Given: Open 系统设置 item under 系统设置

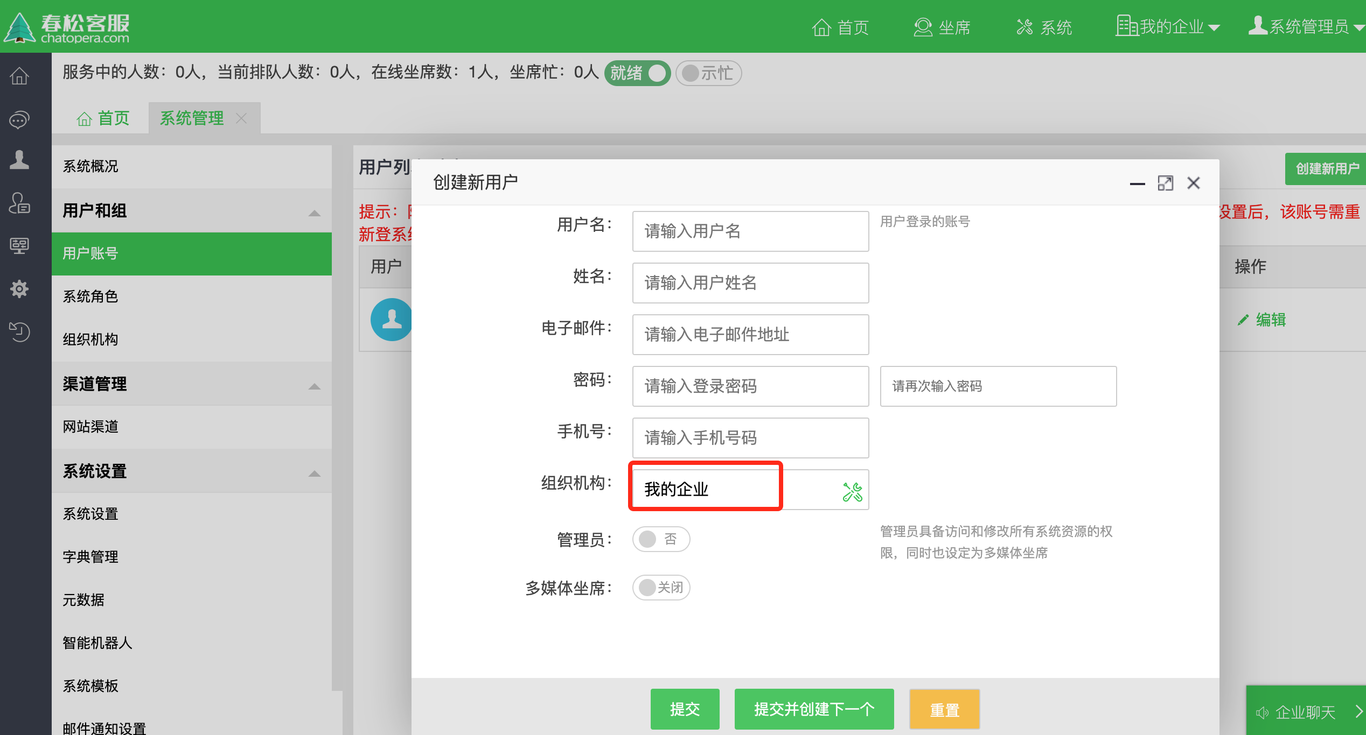Looking at the screenshot, I should (191, 514).
